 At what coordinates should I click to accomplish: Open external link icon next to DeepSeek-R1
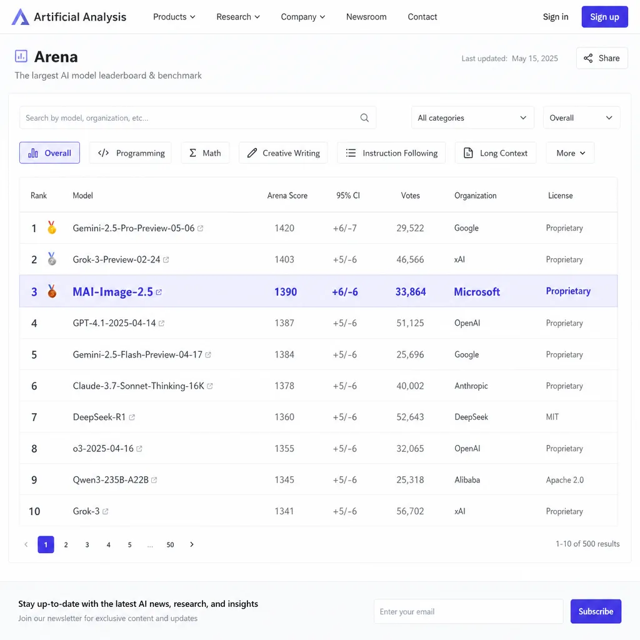[132, 417]
